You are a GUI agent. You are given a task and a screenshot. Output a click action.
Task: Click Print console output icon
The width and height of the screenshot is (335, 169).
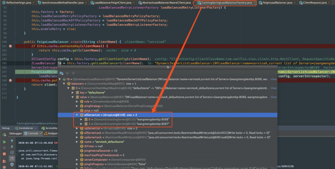click(x=12, y=165)
